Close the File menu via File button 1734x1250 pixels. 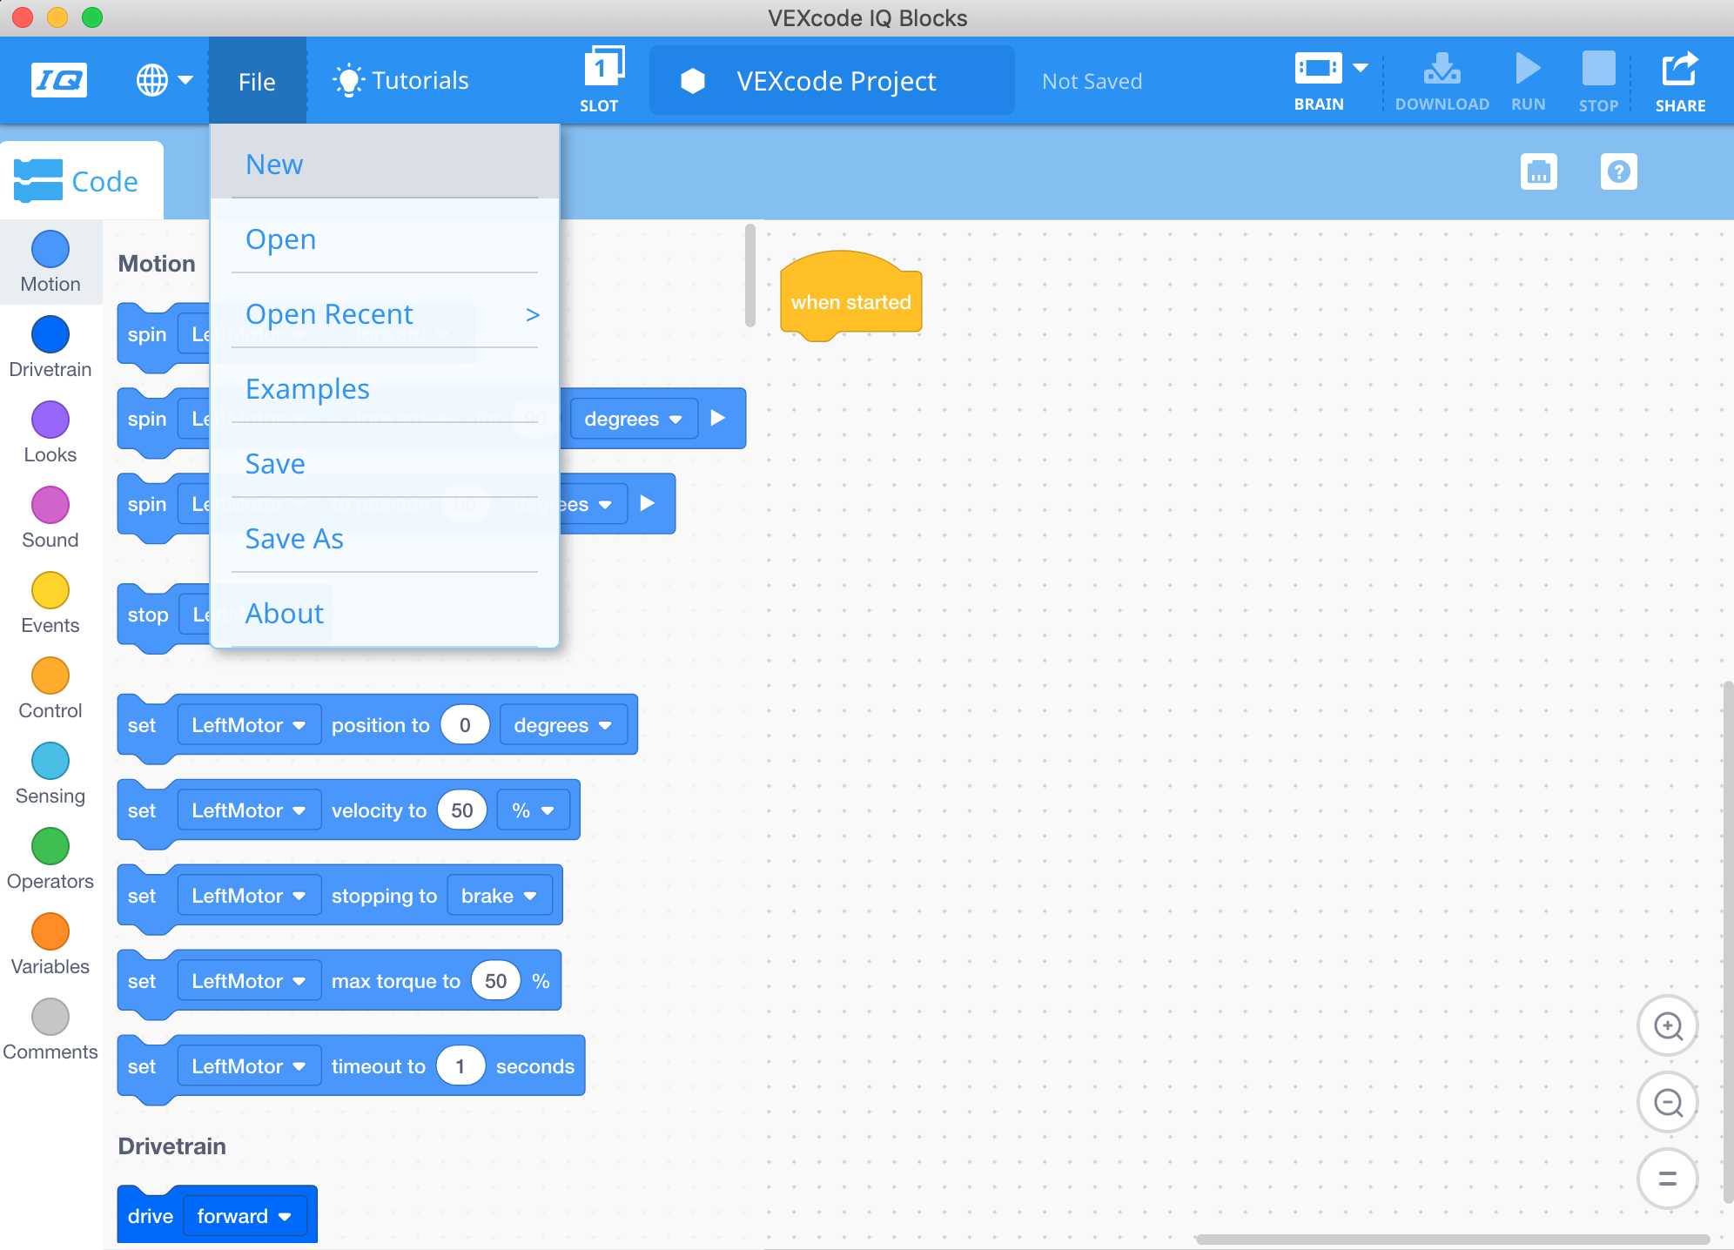pyautogui.click(x=257, y=81)
